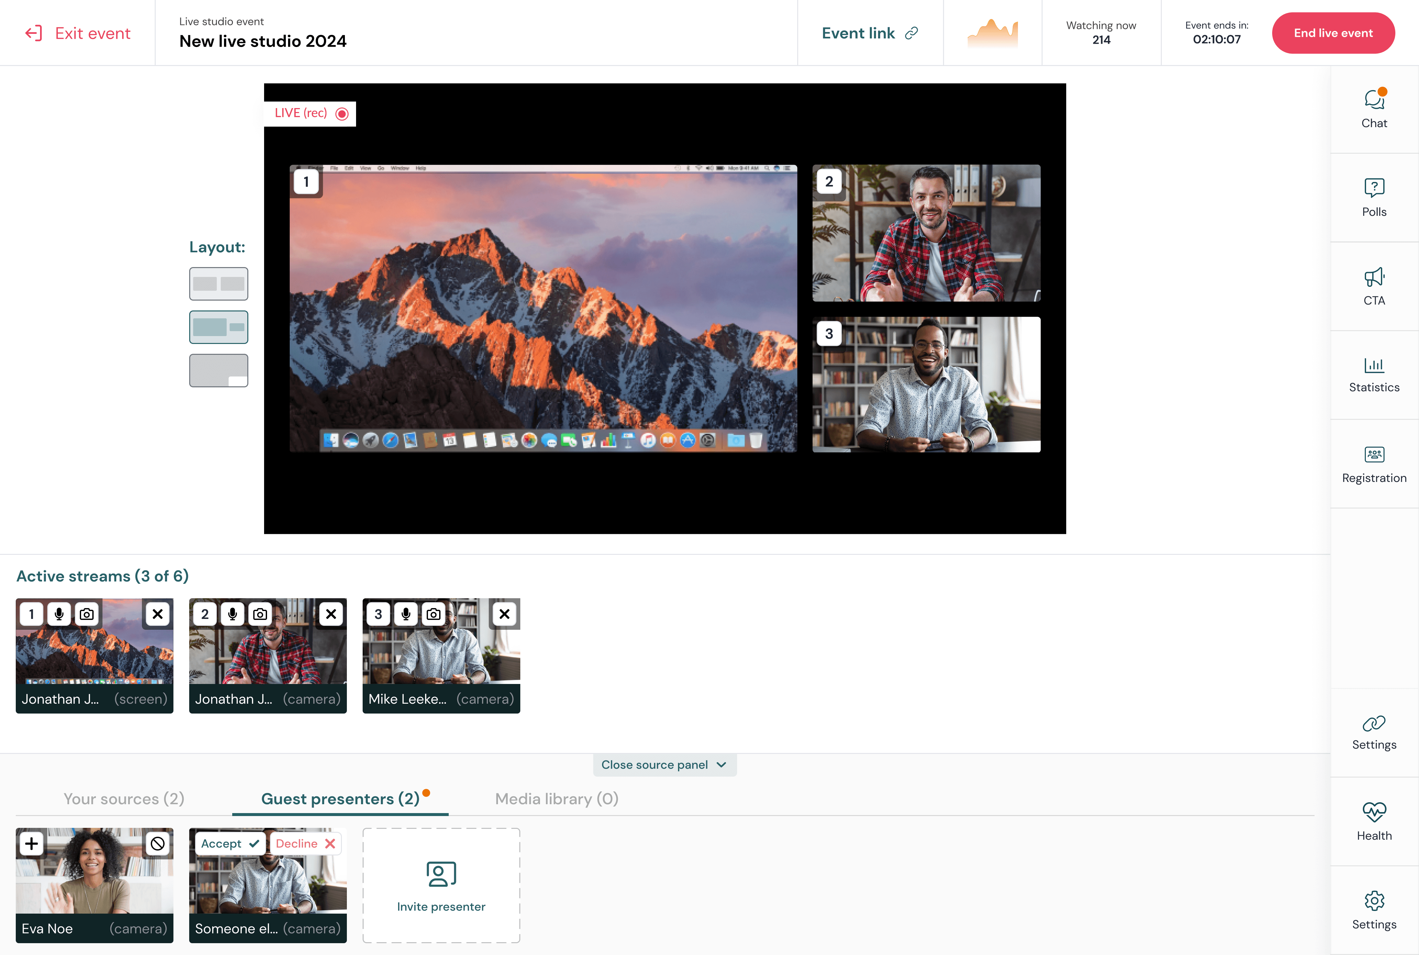Select Mike Leeke... camera stream thumbnail
1419x955 pixels.
click(441, 655)
